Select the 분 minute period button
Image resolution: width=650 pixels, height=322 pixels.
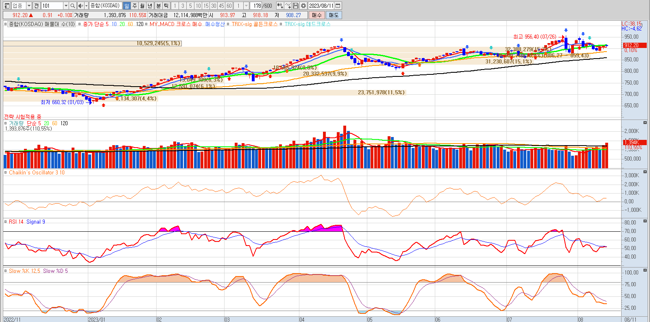159,6
